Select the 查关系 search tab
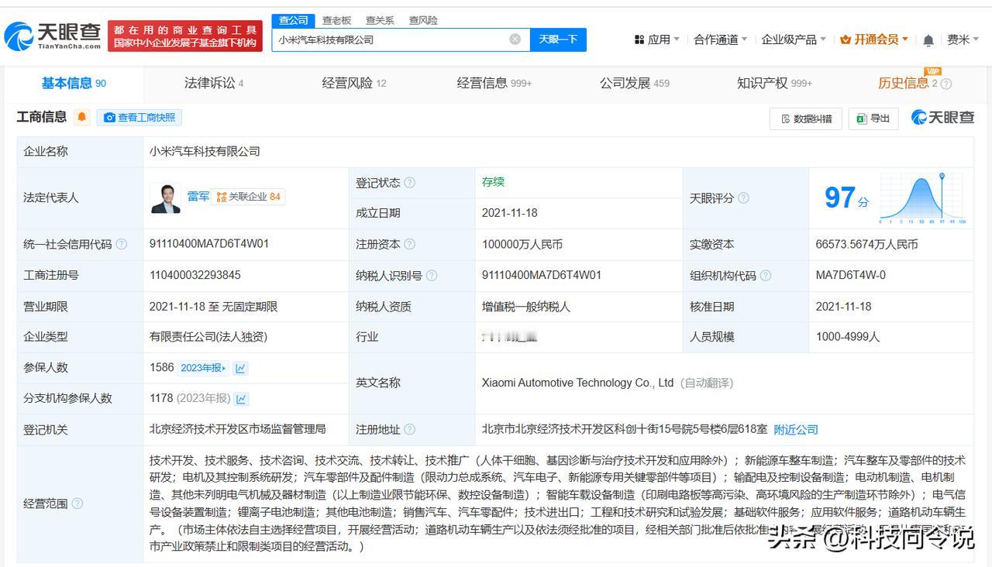The width and height of the screenshot is (992, 567). [x=380, y=20]
